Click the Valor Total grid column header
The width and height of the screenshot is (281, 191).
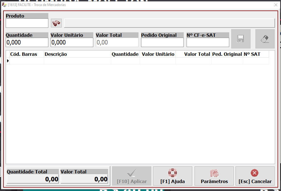[194, 54]
